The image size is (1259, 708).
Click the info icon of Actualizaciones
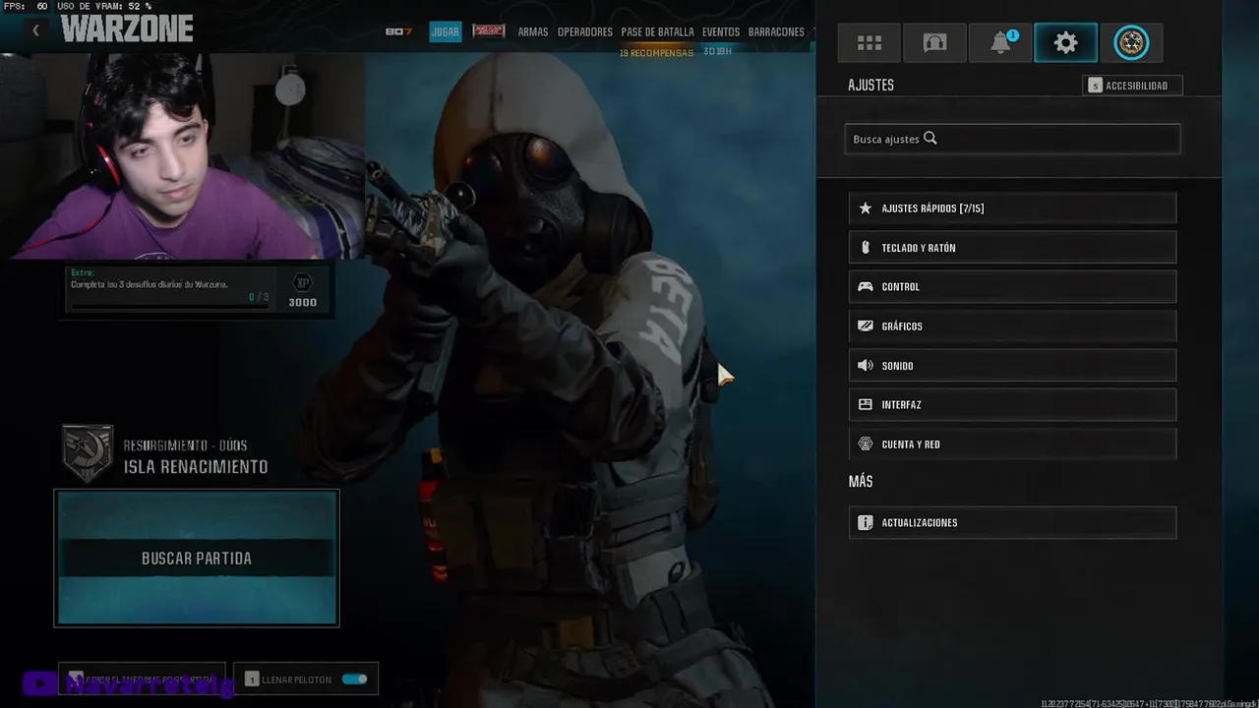866,523
